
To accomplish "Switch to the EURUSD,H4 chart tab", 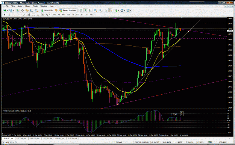I will [x=9, y=138].
